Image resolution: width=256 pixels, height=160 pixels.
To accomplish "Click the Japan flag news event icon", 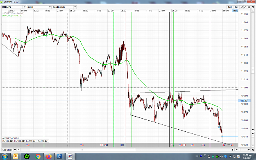I will 102,145.
